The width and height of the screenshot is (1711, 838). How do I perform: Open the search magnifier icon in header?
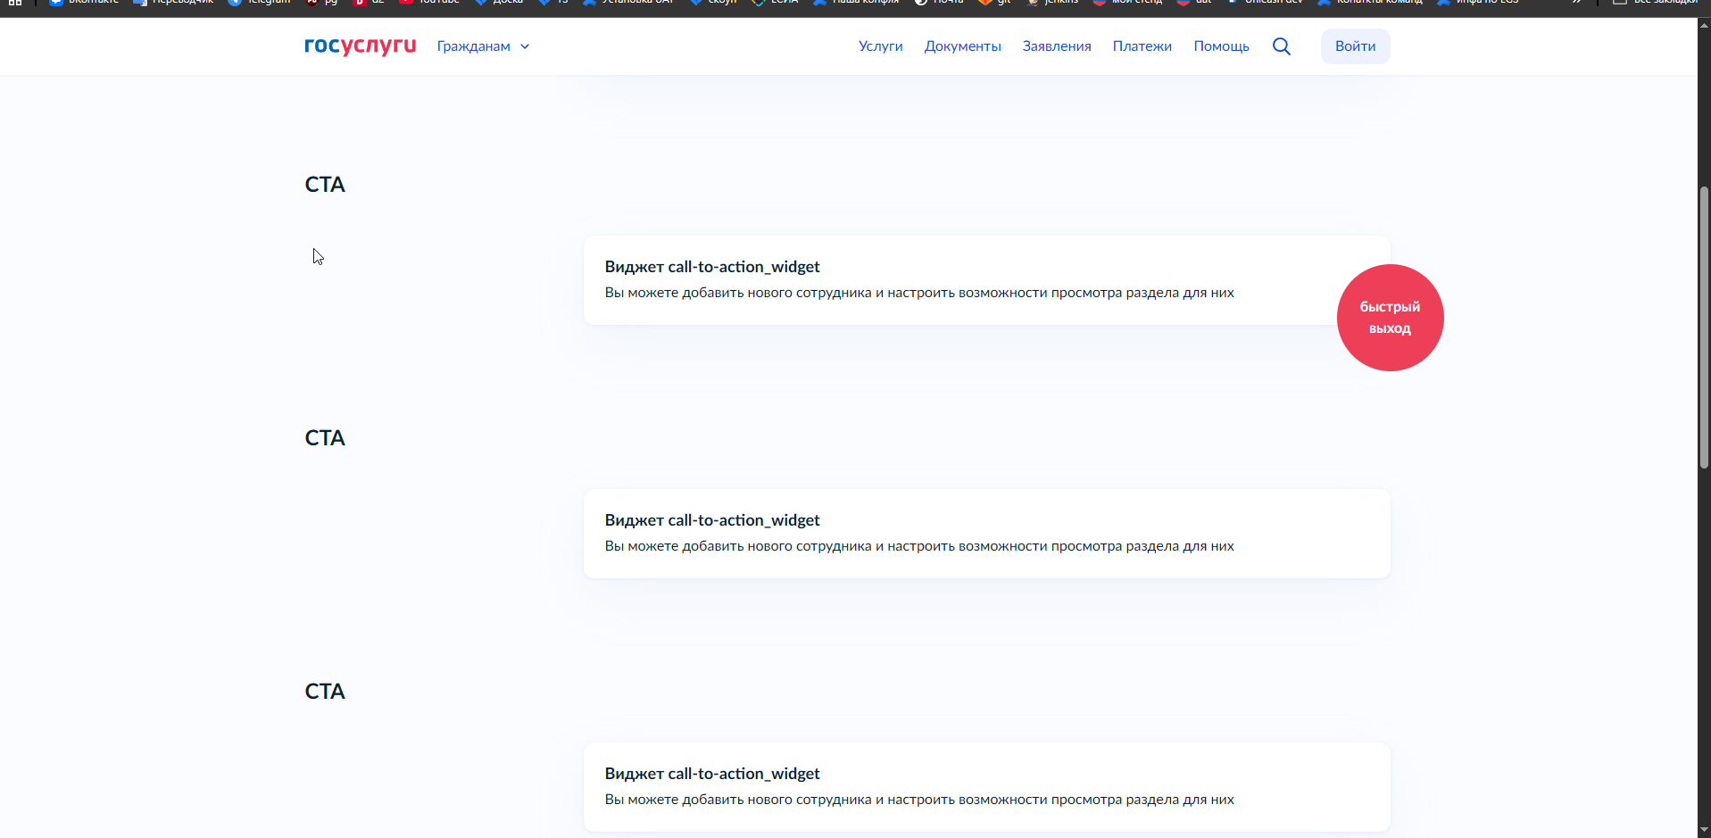point(1281,46)
